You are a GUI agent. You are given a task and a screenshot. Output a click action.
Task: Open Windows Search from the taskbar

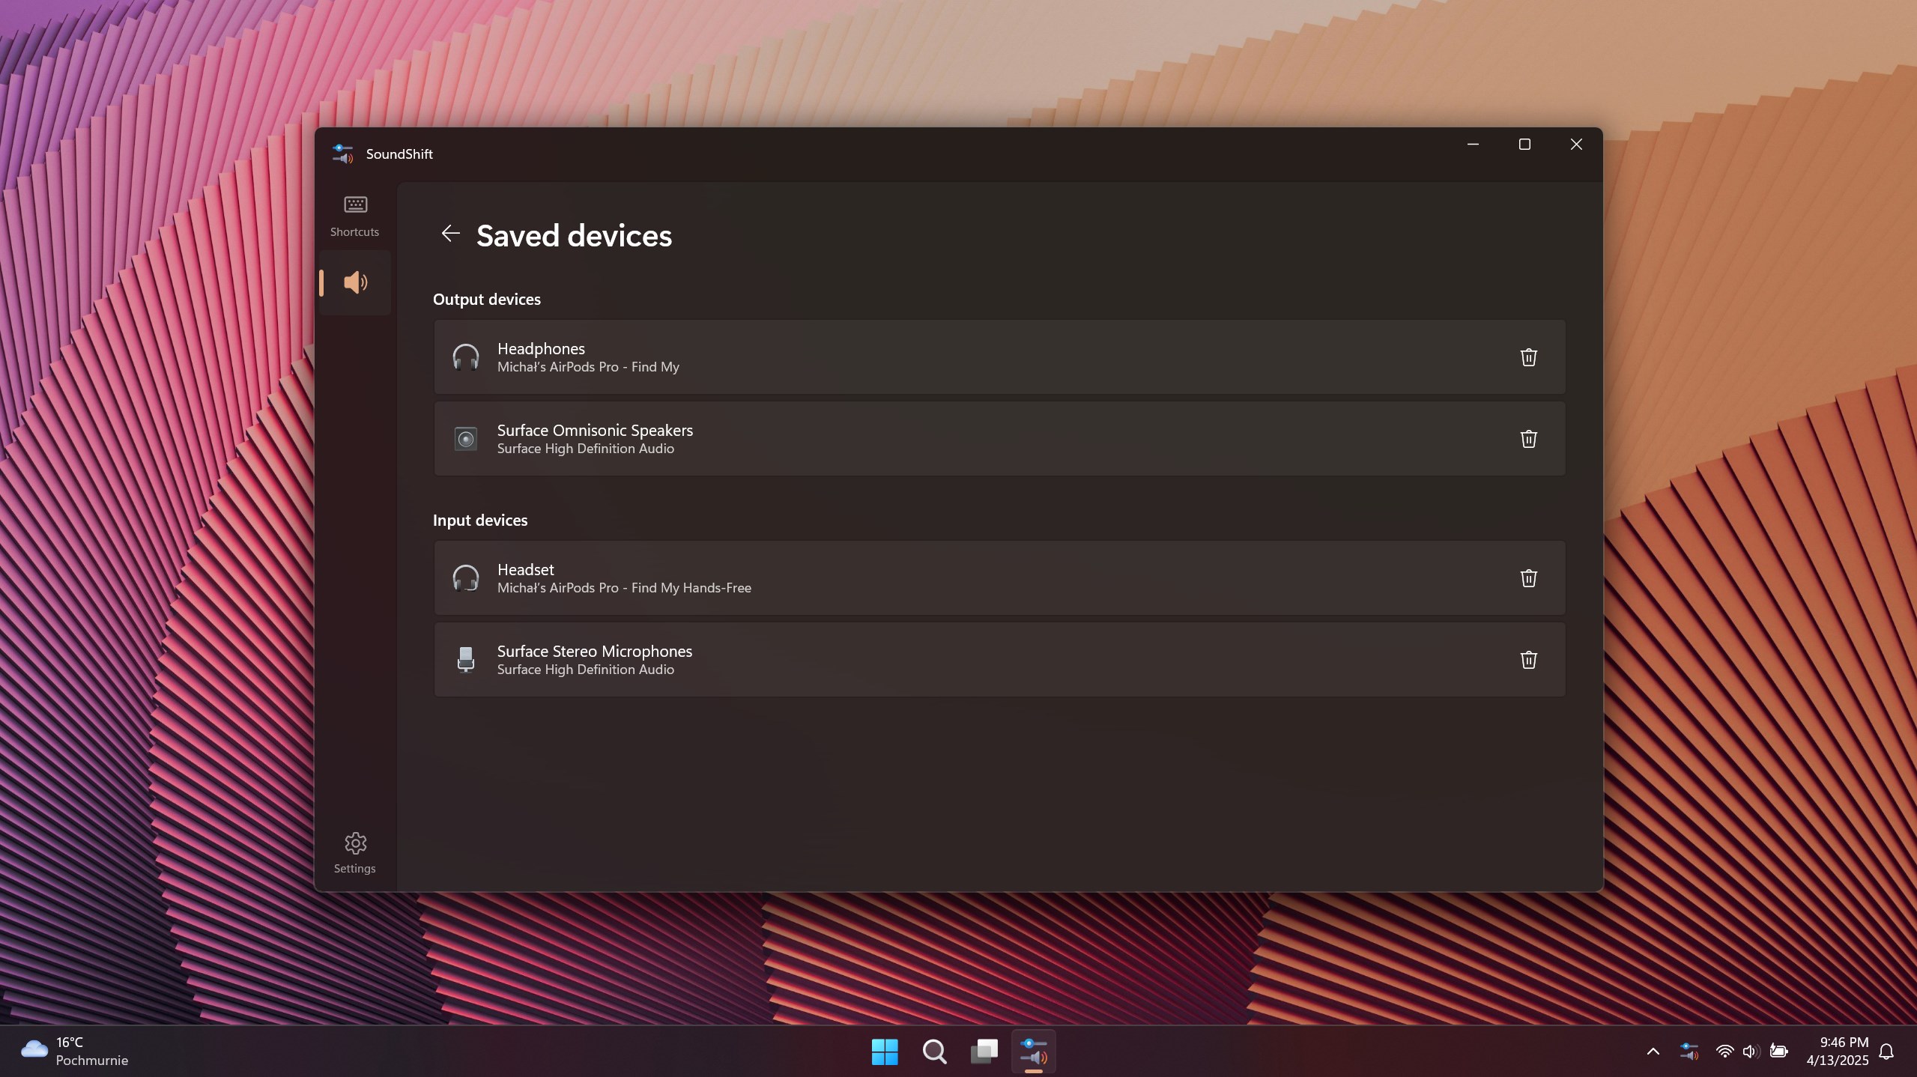point(934,1052)
